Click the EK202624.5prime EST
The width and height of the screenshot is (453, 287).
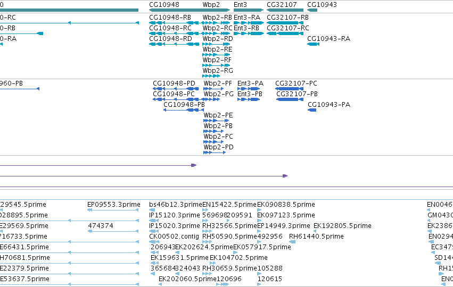[204, 247]
